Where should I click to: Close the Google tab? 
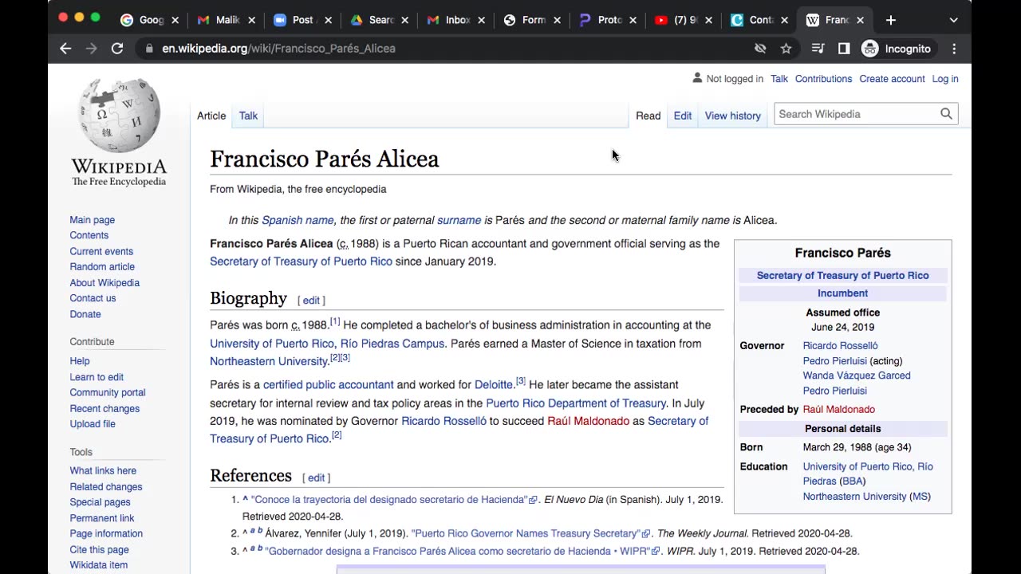175,20
